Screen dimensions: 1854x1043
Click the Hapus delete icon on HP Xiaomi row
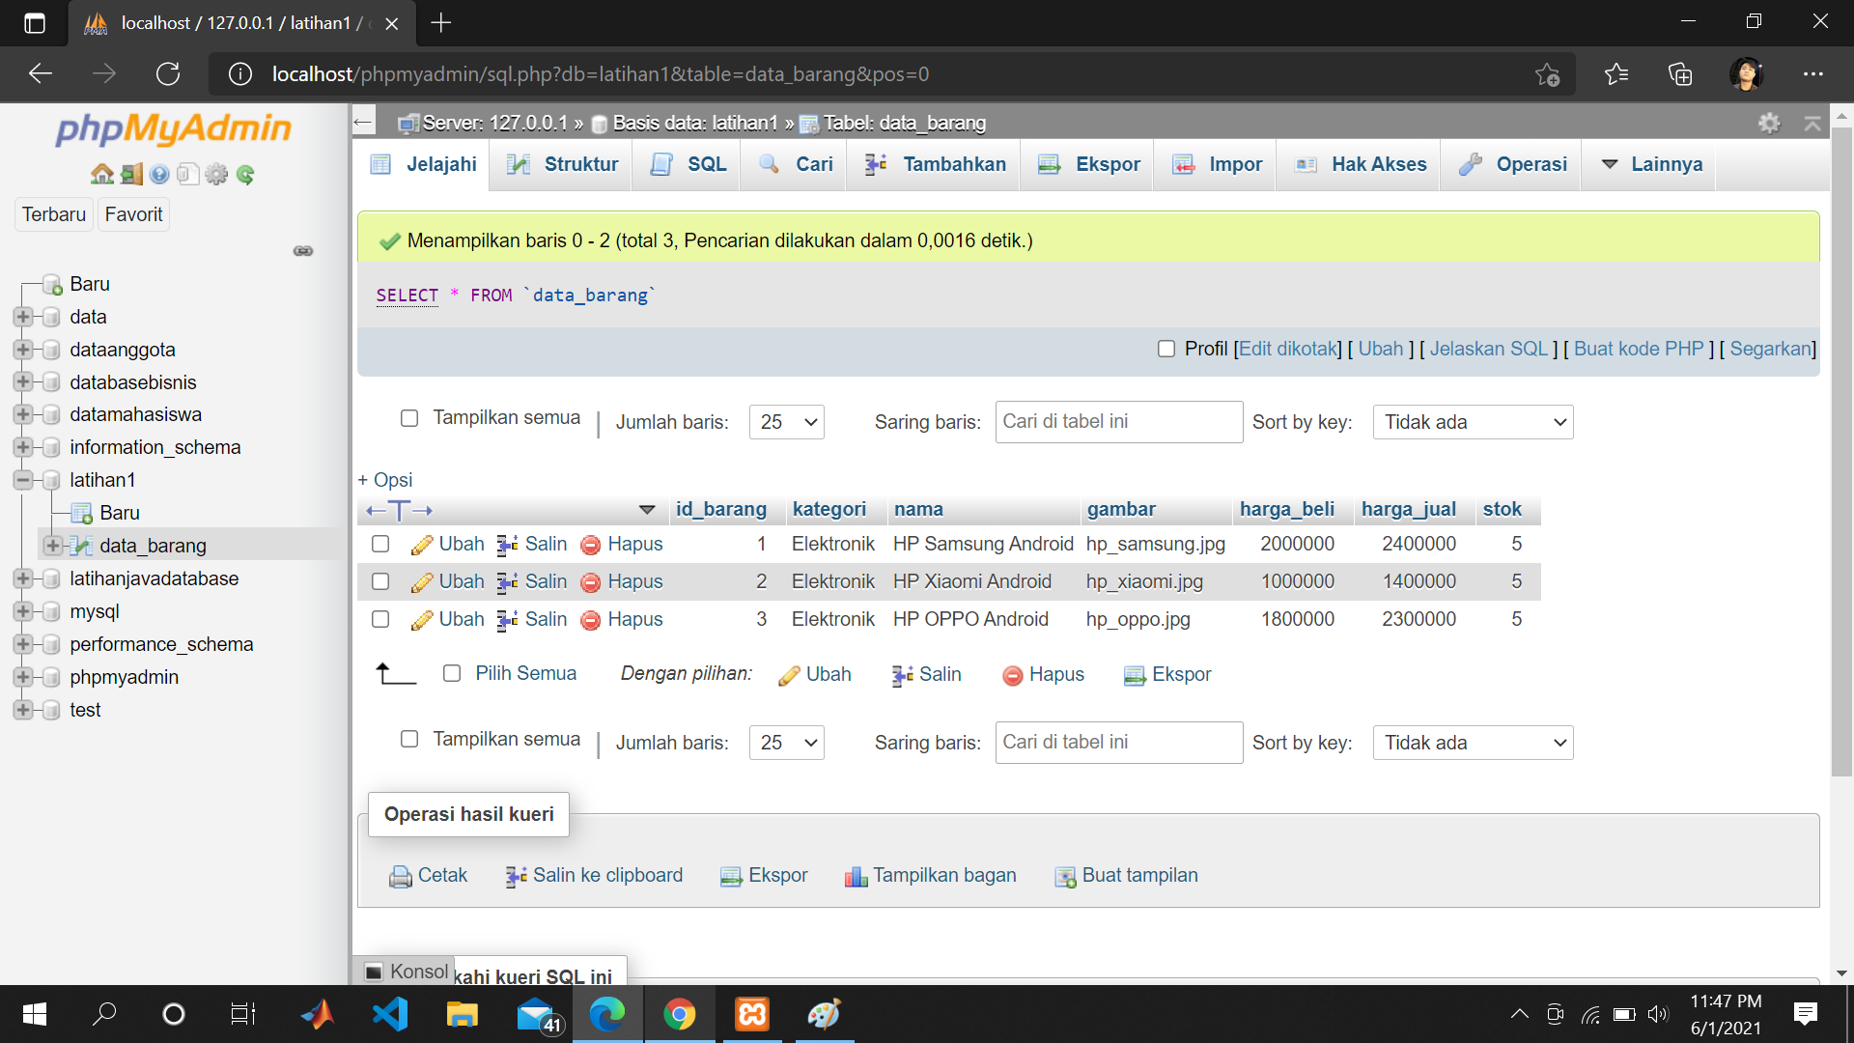[591, 581]
